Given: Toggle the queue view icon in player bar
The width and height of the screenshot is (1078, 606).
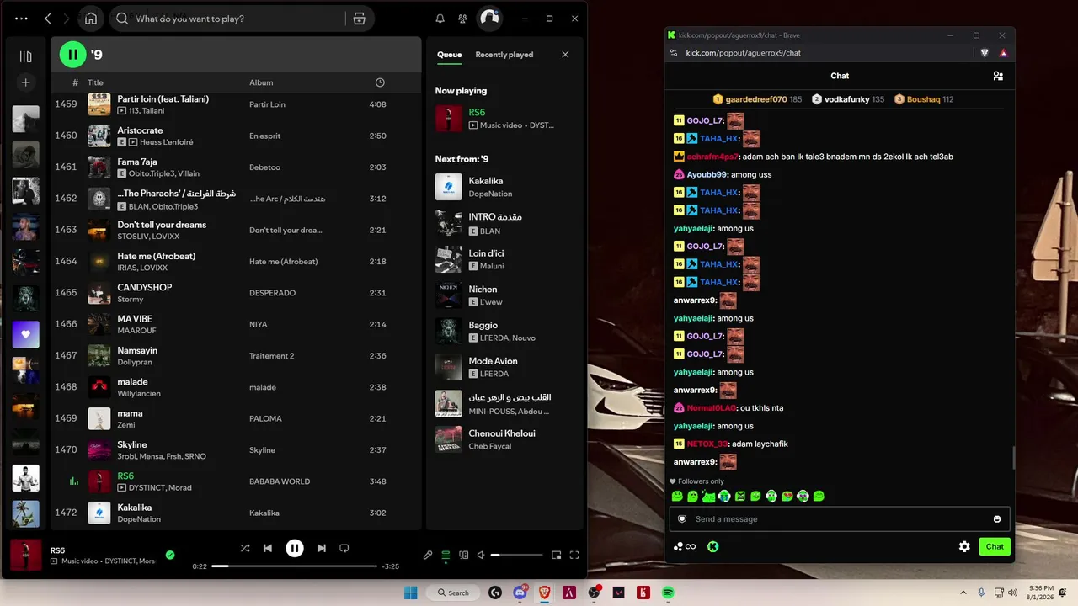Looking at the screenshot, I should pos(446,555).
